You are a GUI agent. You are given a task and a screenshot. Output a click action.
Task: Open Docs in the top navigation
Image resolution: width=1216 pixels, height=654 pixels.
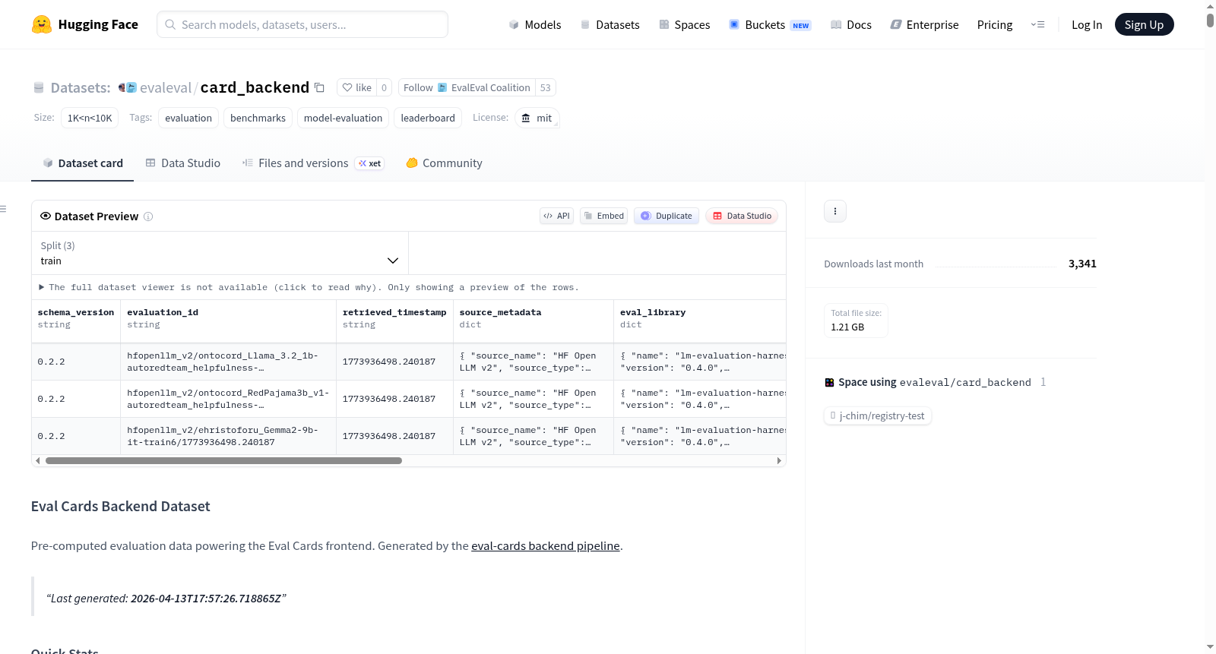tap(850, 24)
